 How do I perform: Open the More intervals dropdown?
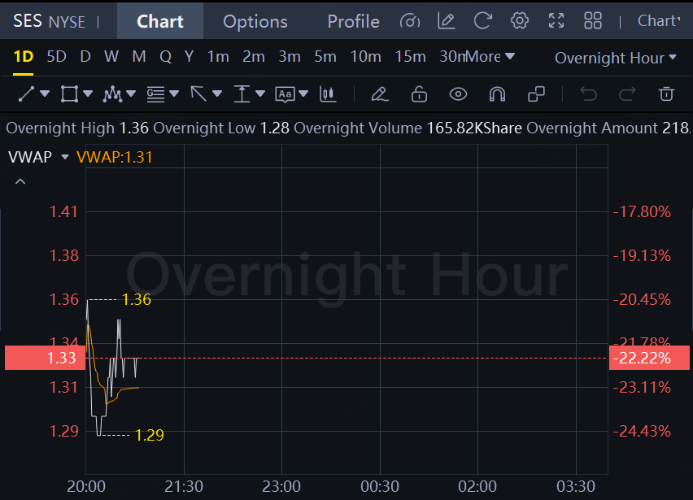pyautogui.click(x=490, y=57)
